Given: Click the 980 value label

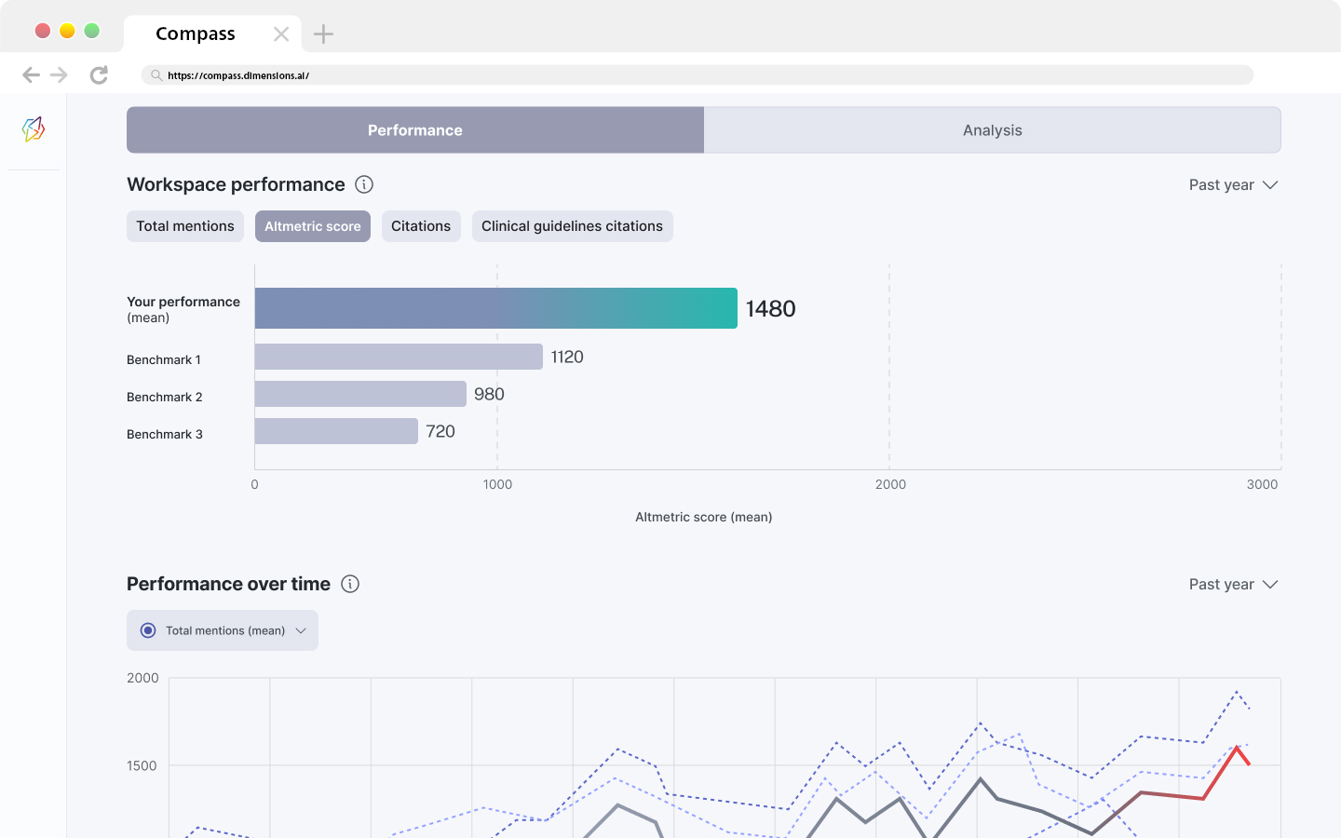Looking at the screenshot, I should (489, 395).
